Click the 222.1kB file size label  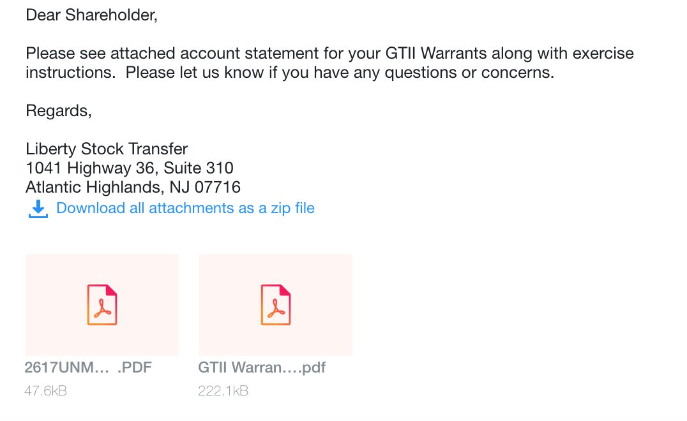point(223,391)
